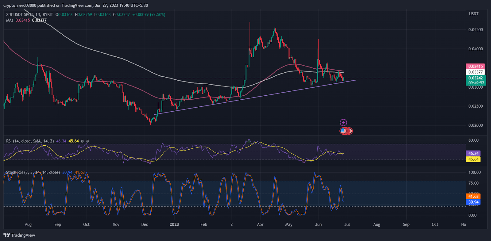
Task: Click the high price H0.03269 value
Action: click(x=83, y=14)
